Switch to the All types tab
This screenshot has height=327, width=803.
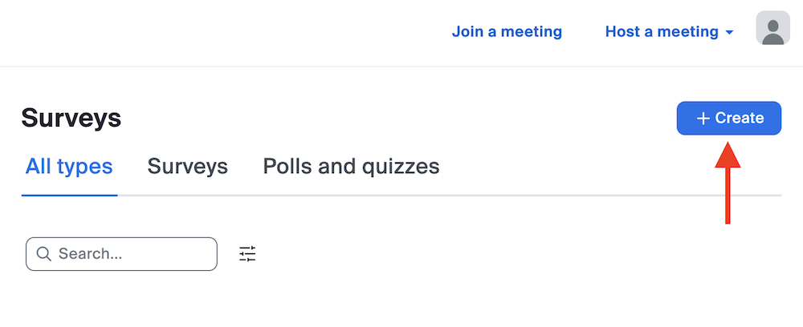point(69,167)
